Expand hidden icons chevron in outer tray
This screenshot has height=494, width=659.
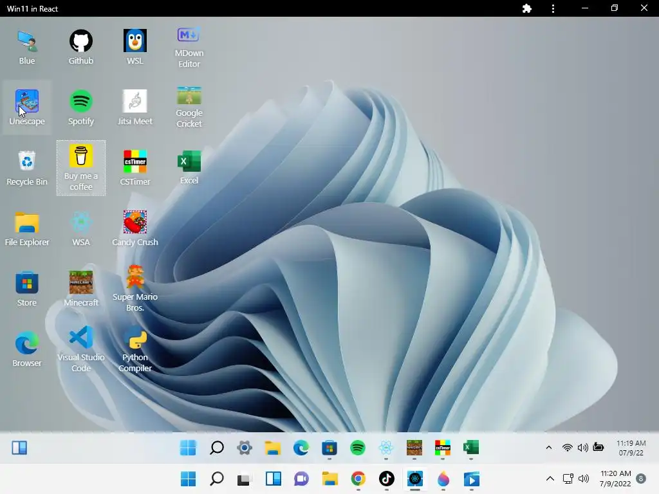click(x=550, y=479)
